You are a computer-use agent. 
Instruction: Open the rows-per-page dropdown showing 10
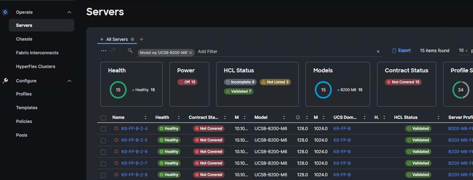pyautogui.click(x=463, y=51)
